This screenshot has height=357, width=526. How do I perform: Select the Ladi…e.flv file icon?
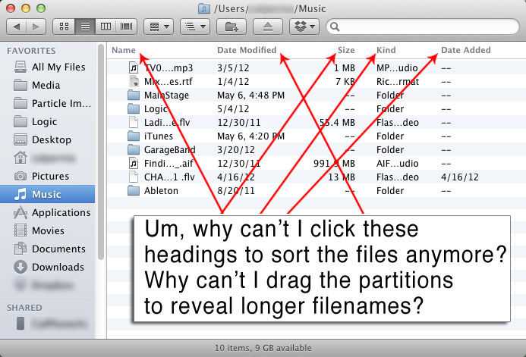pyautogui.click(x=134, y=122)
